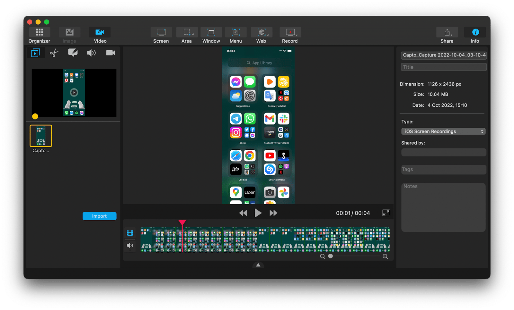This screenshot has width=514, height=310.
Task: Open the Menu capture tool
Action: click(x=236, y=35)
